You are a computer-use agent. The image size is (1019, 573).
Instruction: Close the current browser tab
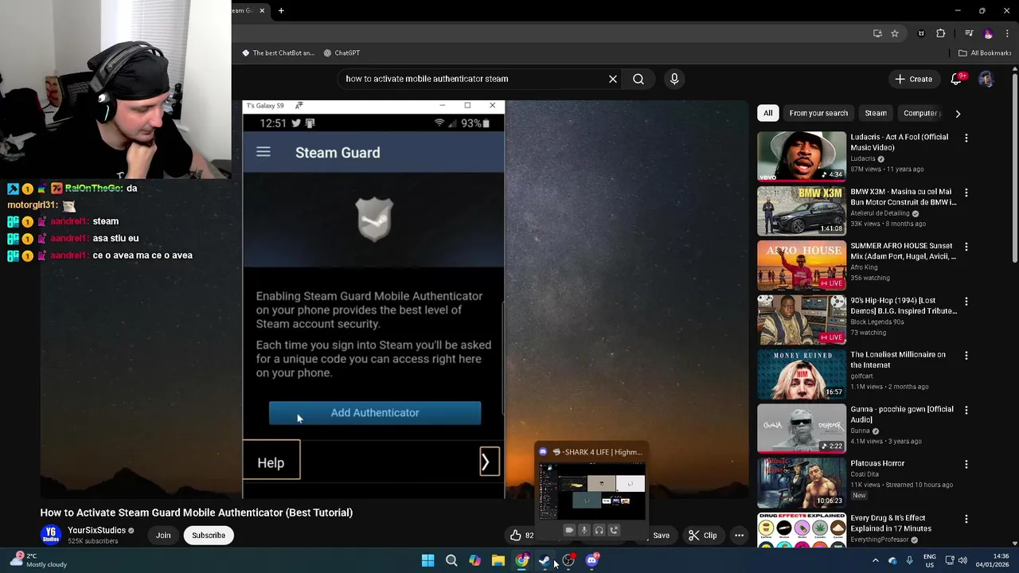261,10
